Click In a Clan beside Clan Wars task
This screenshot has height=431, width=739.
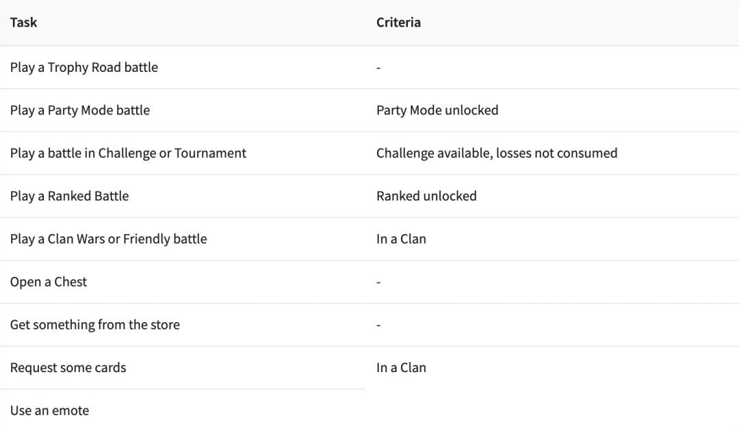[401, 239]
